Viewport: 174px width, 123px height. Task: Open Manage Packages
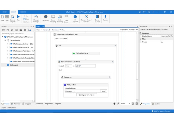(36, 19)
